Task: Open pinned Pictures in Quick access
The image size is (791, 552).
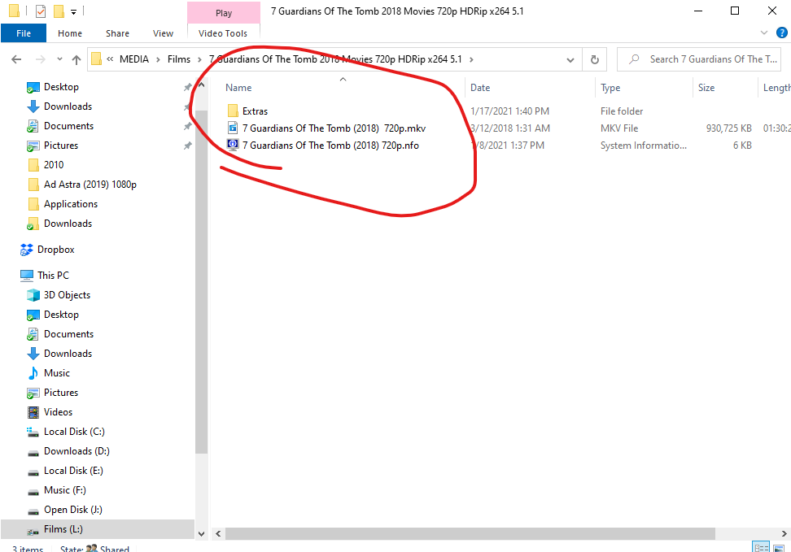Action: coord(60,146)
